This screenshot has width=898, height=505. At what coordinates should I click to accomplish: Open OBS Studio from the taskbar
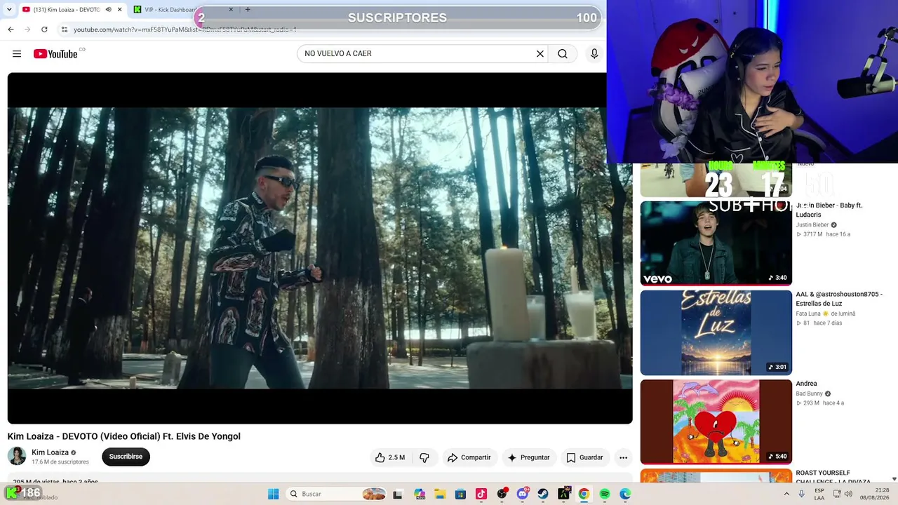tap(502, 494)
